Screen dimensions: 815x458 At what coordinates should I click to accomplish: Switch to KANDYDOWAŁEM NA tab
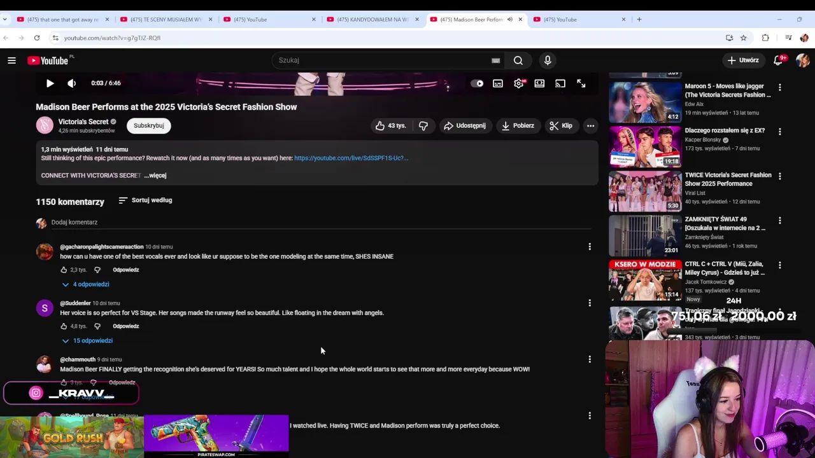coord(372,19)
